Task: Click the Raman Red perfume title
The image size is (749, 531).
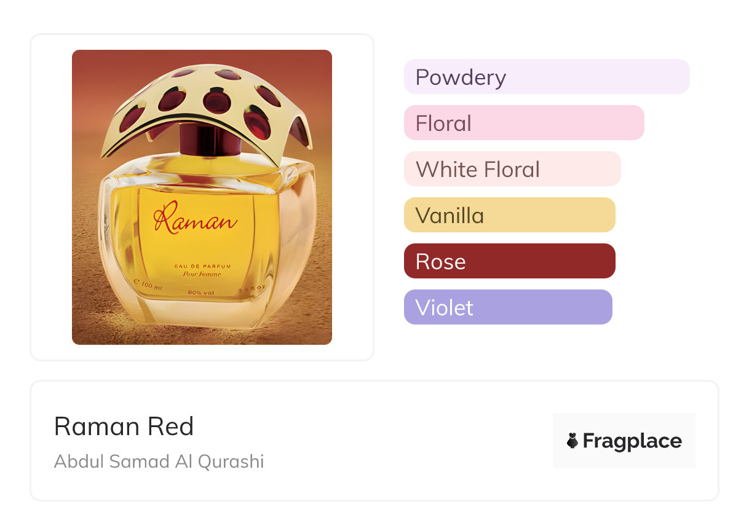Action: (124, 427)
